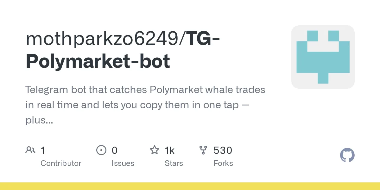Select the 'Stars' label
Screen dimensions: 380x190
[174, 163]
